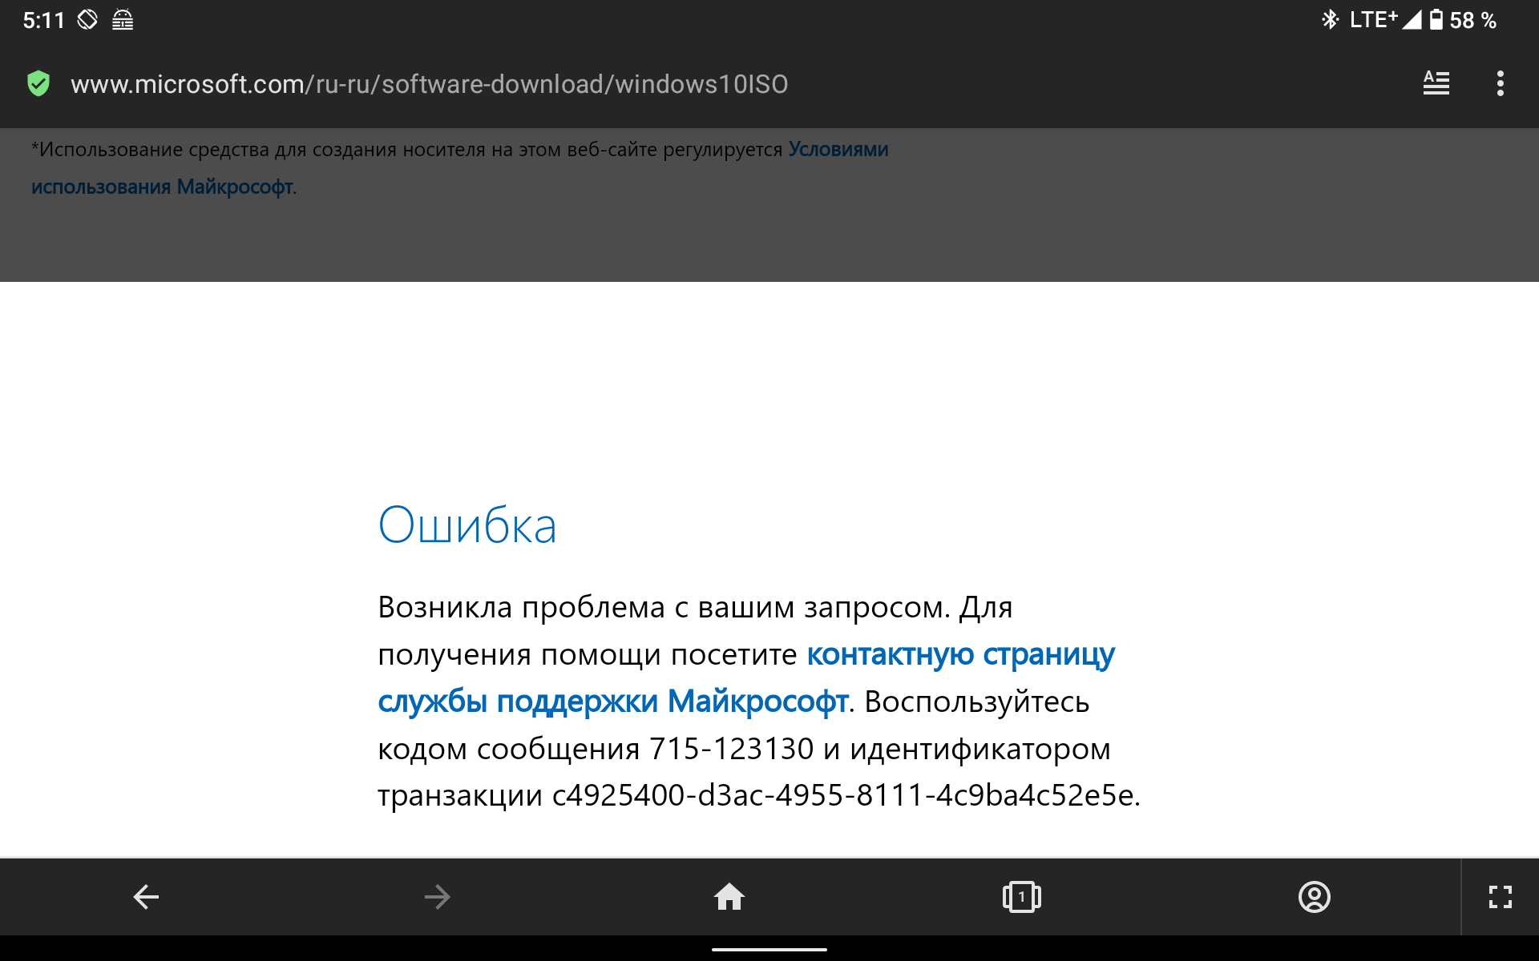Tap the Ошибка error heading
This screenshot has width=1539, height=961.
point(467,526)
